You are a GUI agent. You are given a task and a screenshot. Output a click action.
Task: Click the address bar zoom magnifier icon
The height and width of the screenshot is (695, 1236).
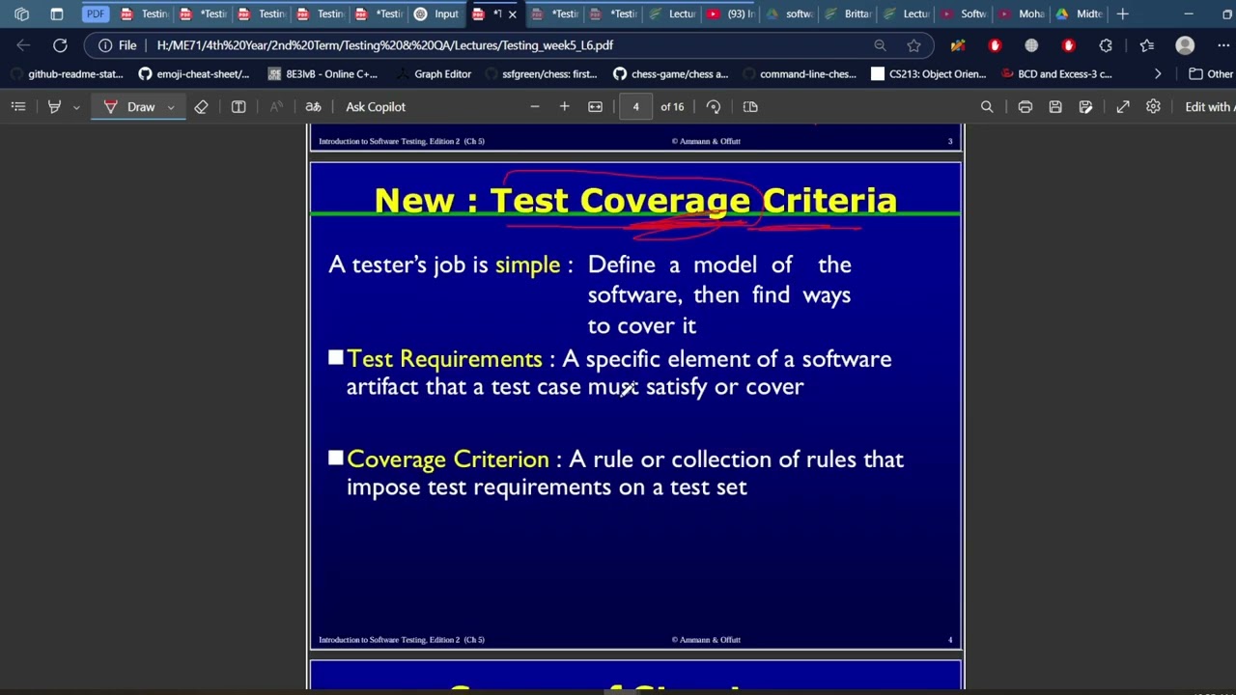[880, 45]
